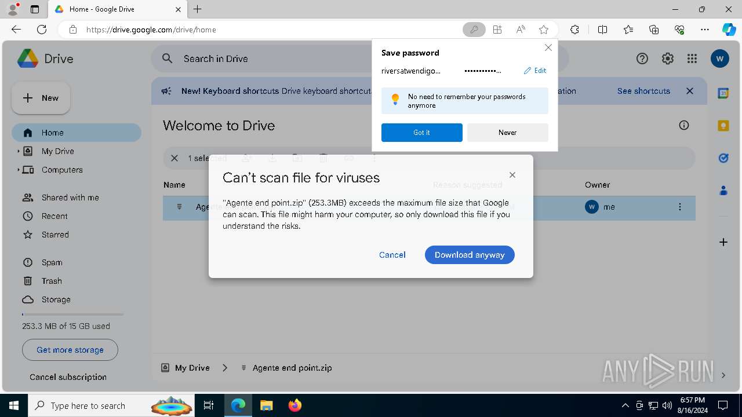The image size is (742, 417).
Task: Open the Drive support help icon
Action: [x=642, y=58]
